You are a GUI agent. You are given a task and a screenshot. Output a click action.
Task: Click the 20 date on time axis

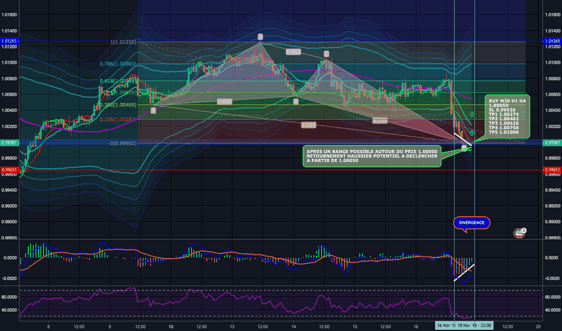[538, 326]
